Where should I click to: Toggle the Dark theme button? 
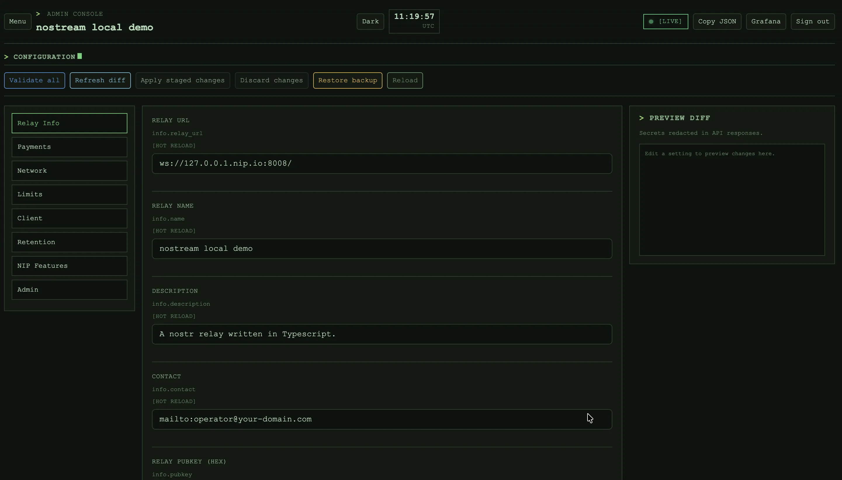point(370,21)
